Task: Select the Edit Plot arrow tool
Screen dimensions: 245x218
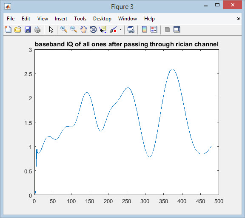Action: click(x=51, y=29)
